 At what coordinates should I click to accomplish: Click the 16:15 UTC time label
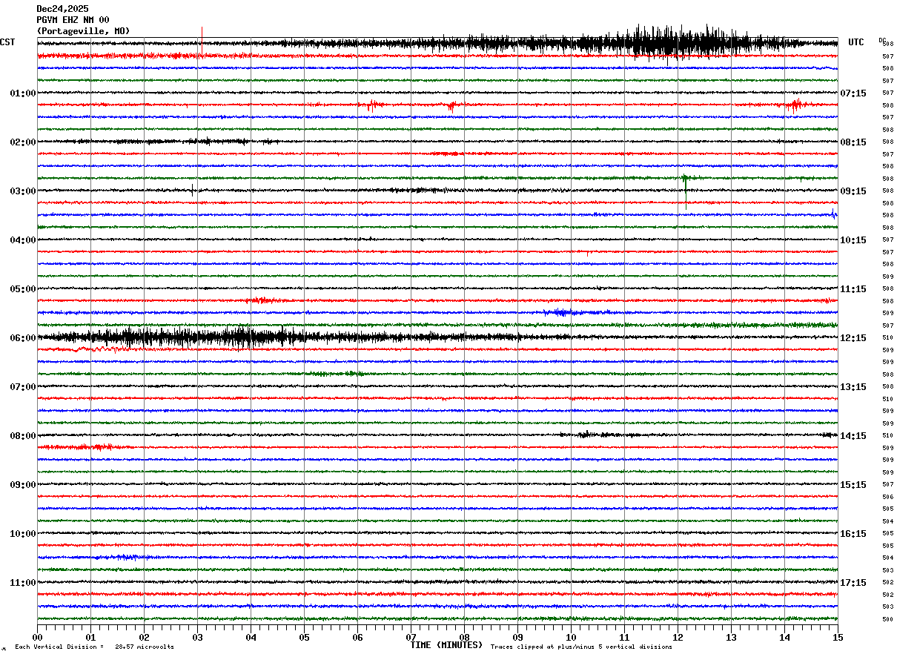tap(853, 534)
